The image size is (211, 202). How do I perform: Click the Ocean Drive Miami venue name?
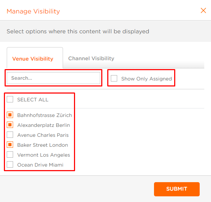point(40,165)
